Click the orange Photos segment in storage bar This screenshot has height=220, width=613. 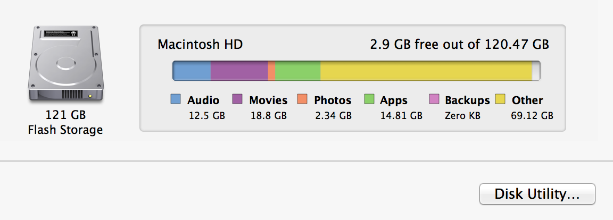(x=272, y=71)
